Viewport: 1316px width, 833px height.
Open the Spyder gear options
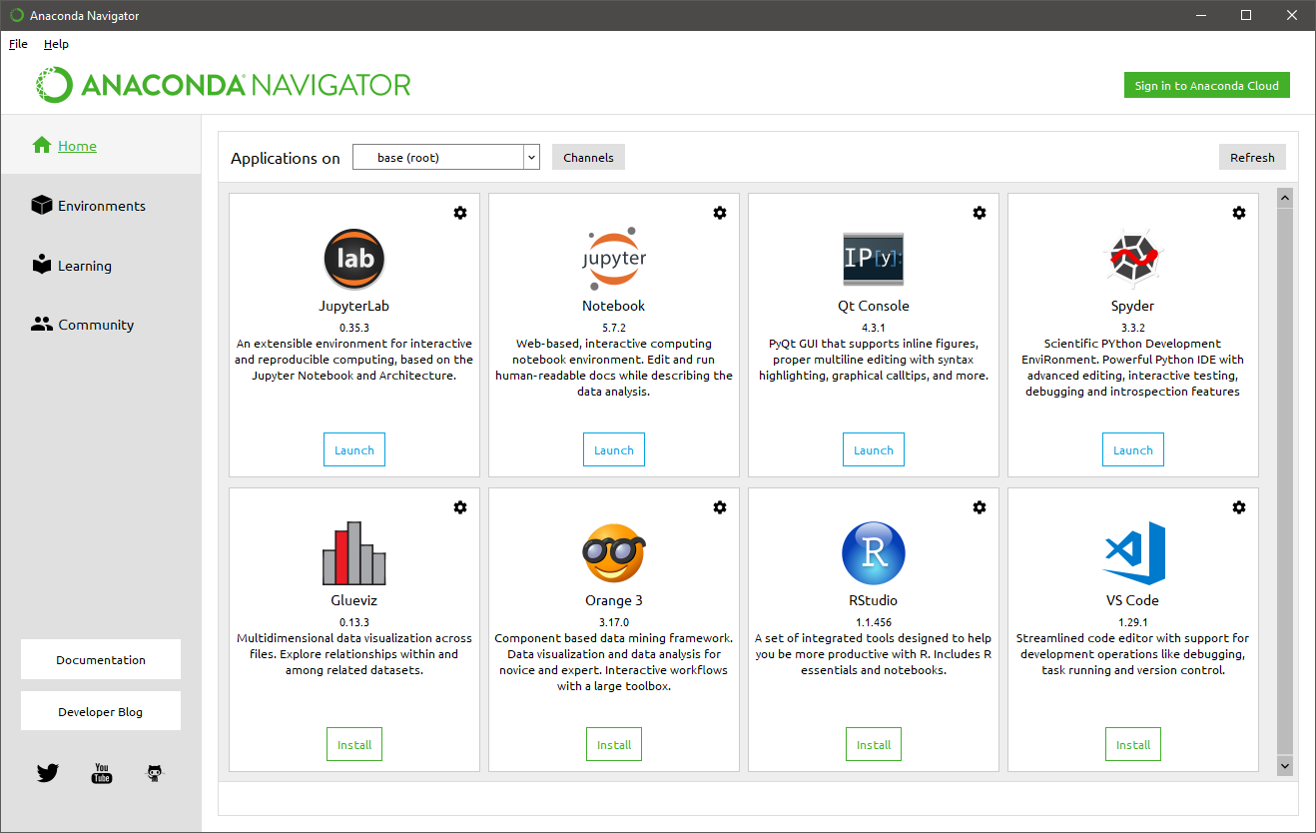coord(1239,213)
